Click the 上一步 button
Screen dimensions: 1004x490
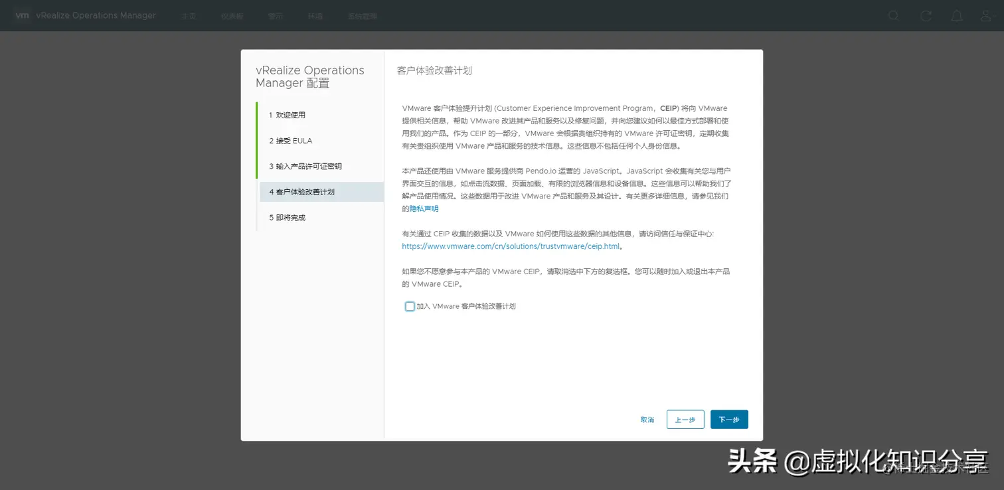[685, 419]
